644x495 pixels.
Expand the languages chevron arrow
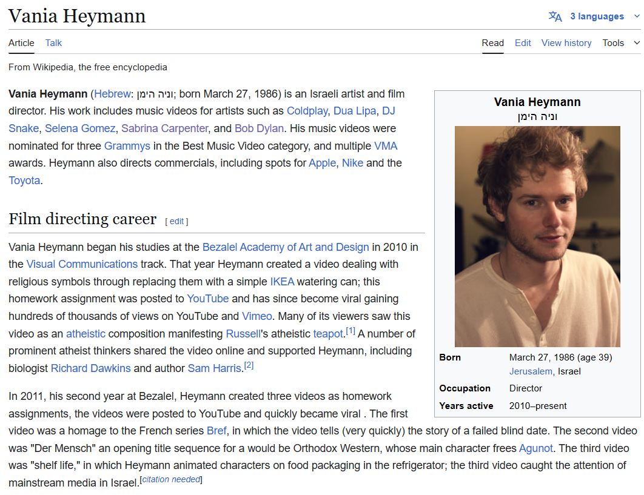pyautogui.click(x=637, y=16)
